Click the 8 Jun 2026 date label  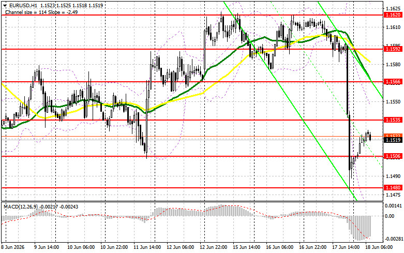click(x=13, y=247)
